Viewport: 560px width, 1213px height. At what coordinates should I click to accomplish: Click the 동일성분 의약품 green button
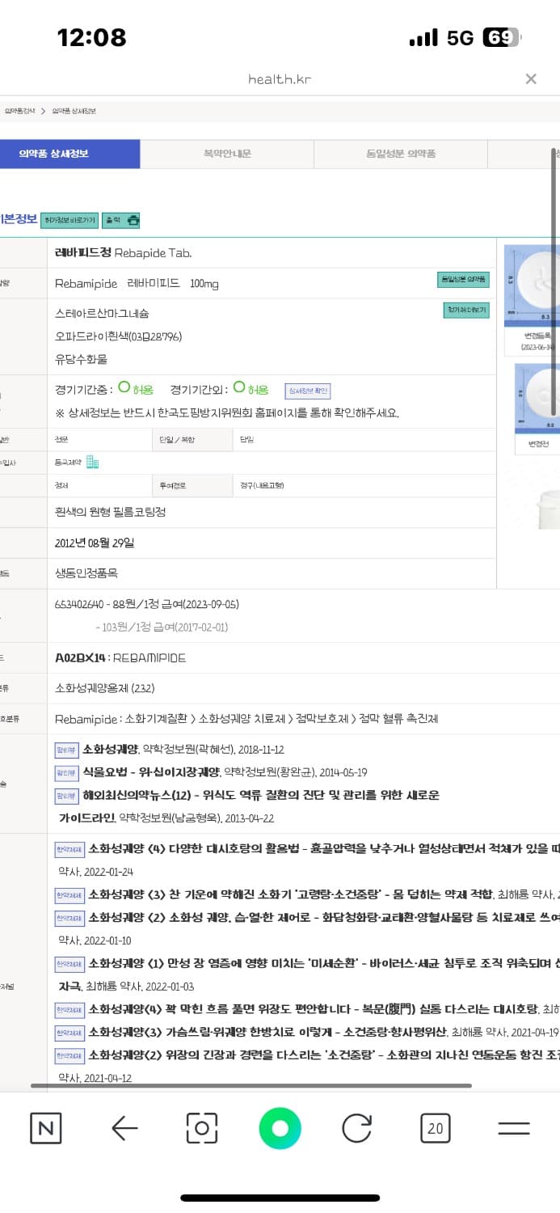(x=463, y=280)
